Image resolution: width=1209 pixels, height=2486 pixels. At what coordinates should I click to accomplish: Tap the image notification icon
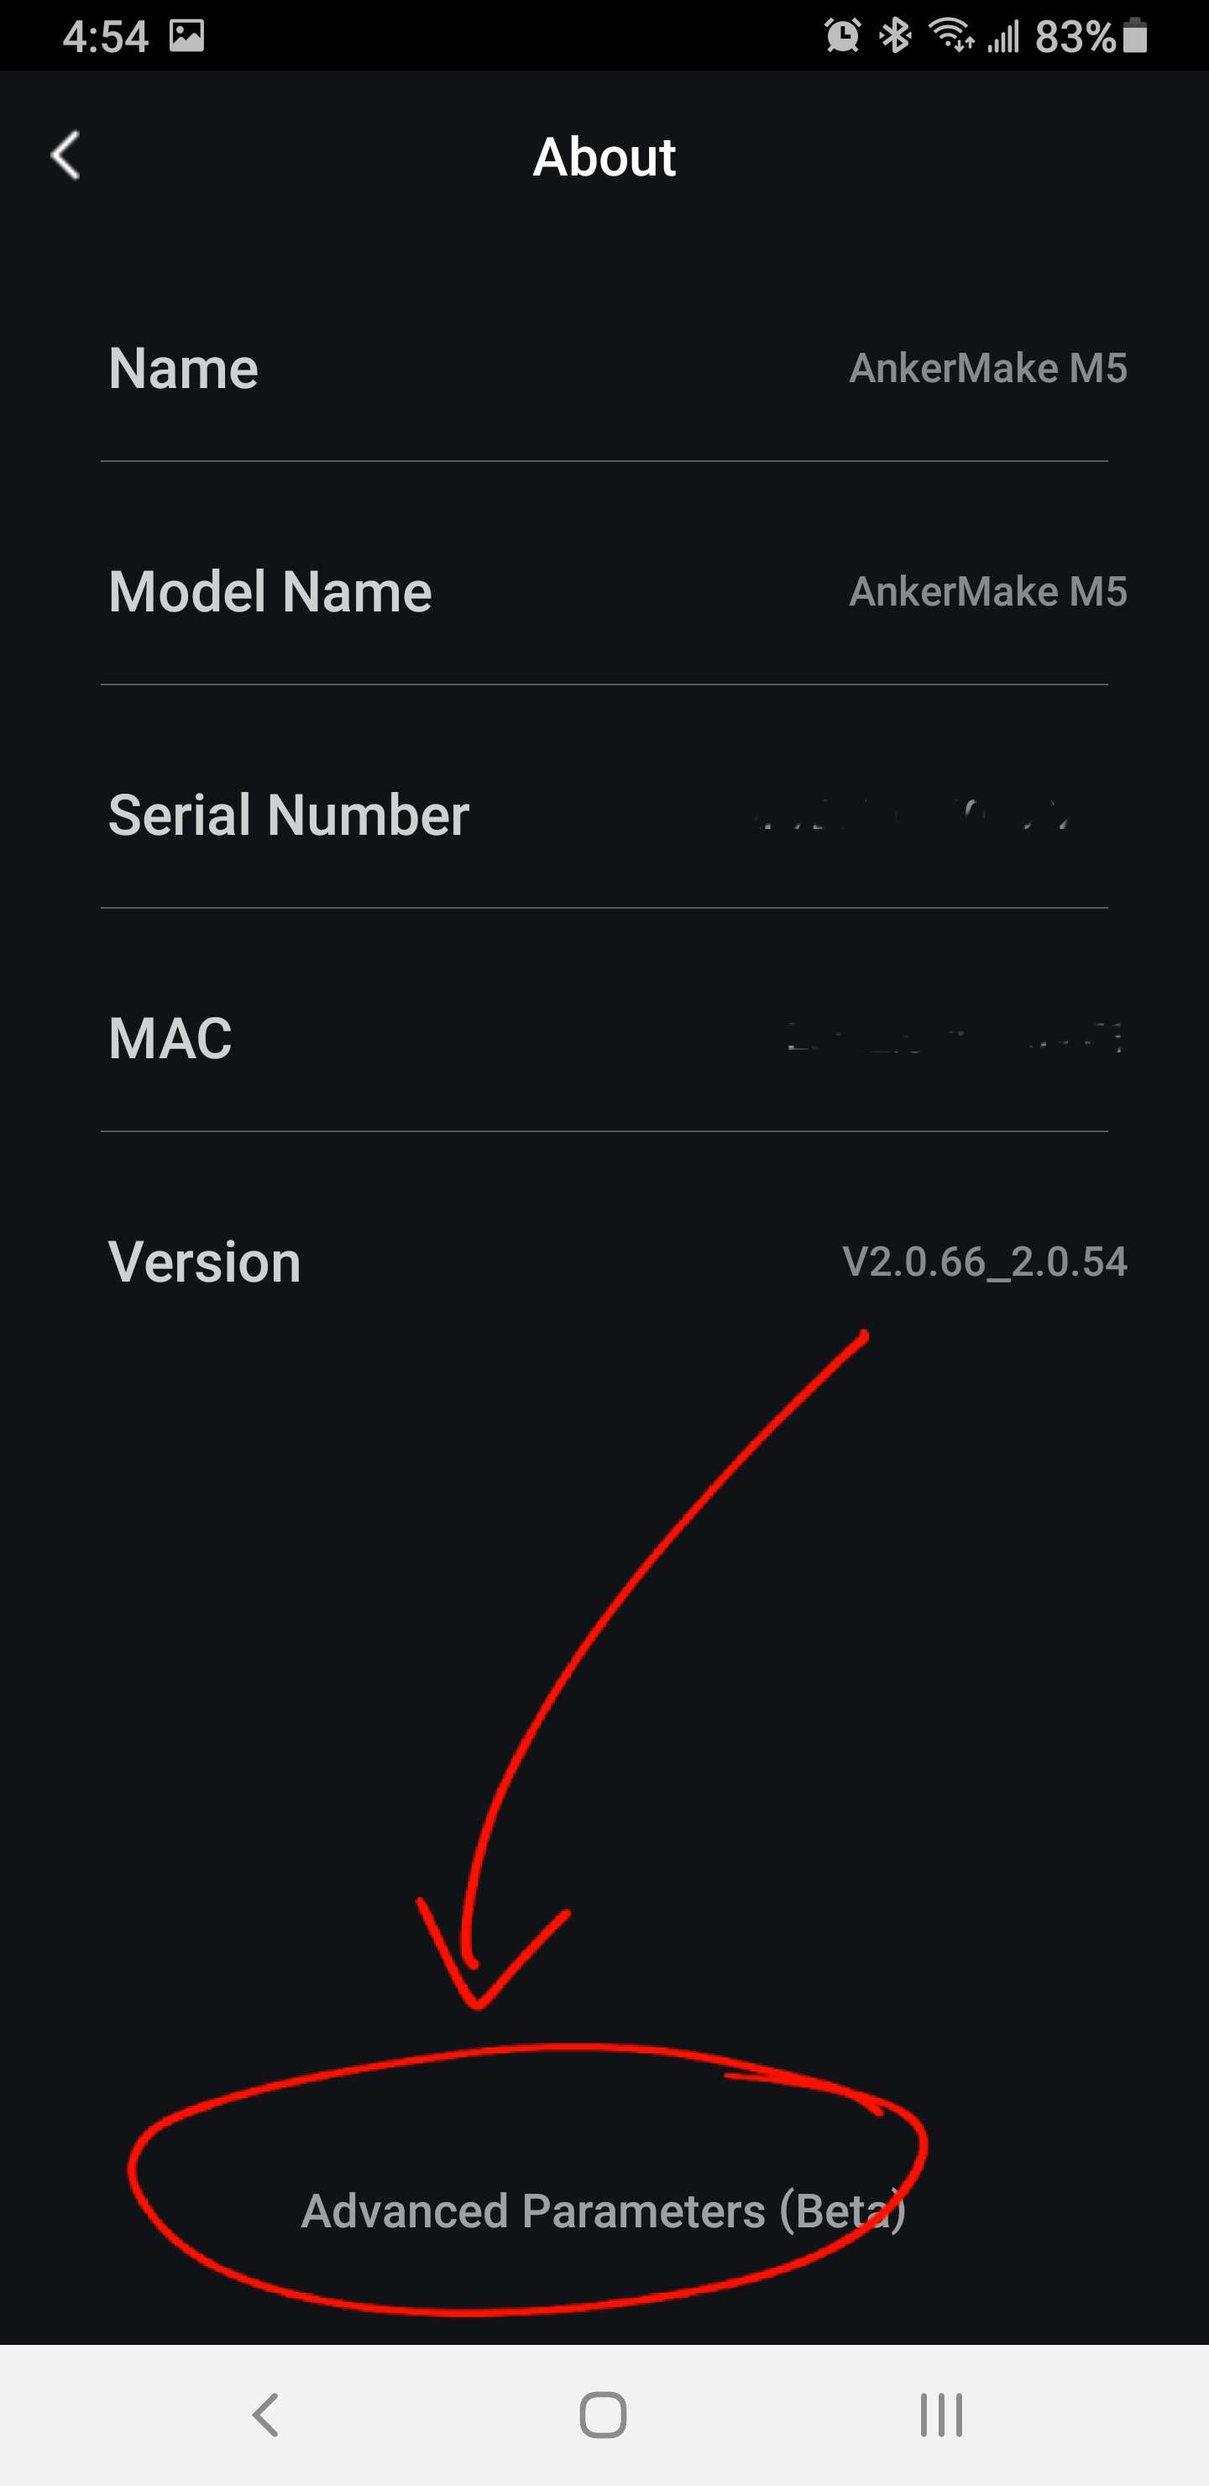point(187,36)
